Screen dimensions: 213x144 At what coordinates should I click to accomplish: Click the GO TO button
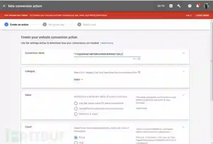tap(161, 6)
